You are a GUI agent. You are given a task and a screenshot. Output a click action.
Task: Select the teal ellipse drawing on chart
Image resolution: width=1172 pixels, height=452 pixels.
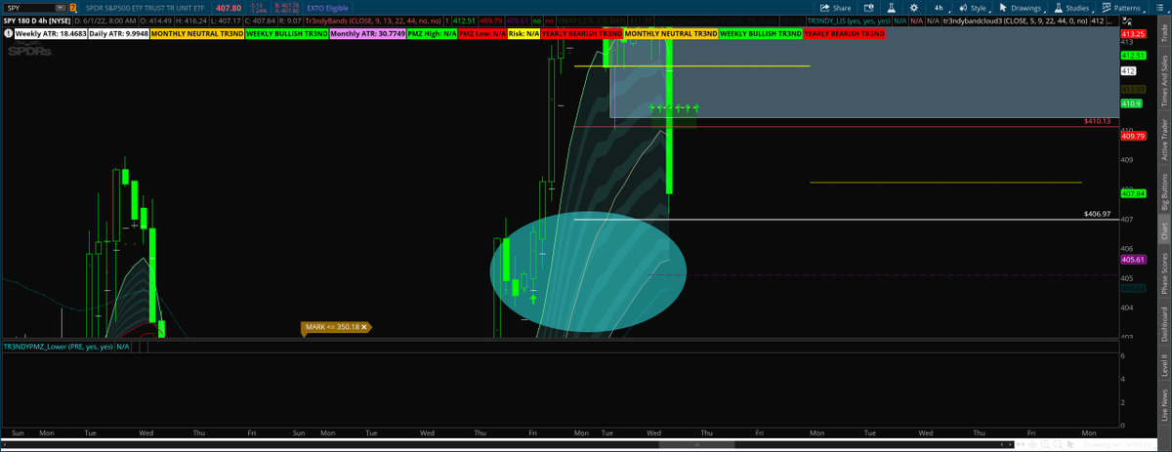589,271
